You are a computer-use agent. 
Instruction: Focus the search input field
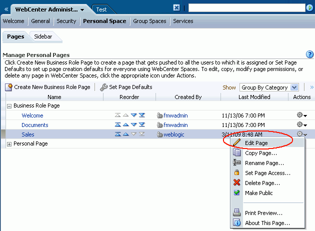[x=246, y=8]
